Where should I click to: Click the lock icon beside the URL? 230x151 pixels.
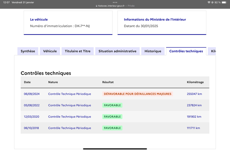[96, 6]
